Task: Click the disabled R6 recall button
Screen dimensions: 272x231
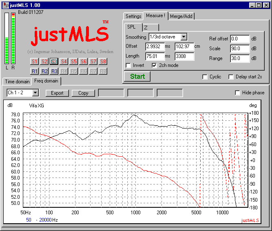Action: [x=84, y=71]
